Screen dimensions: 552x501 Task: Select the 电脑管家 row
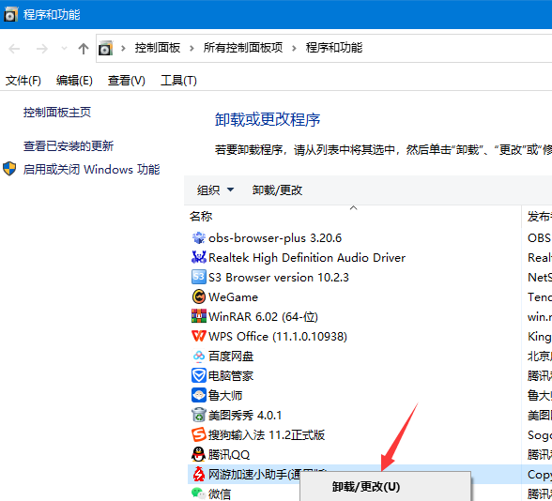(370, 375)
